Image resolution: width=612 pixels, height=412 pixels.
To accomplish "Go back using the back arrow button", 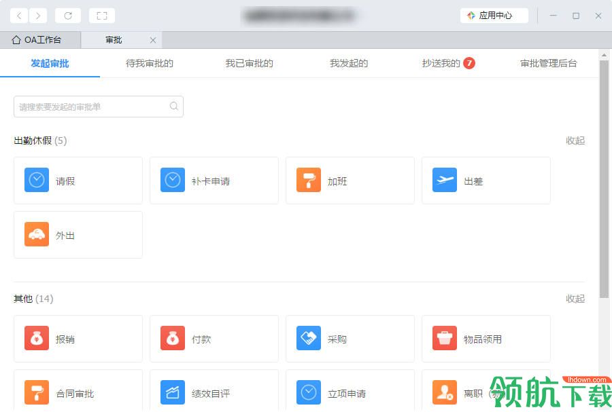I will point(19,16).
